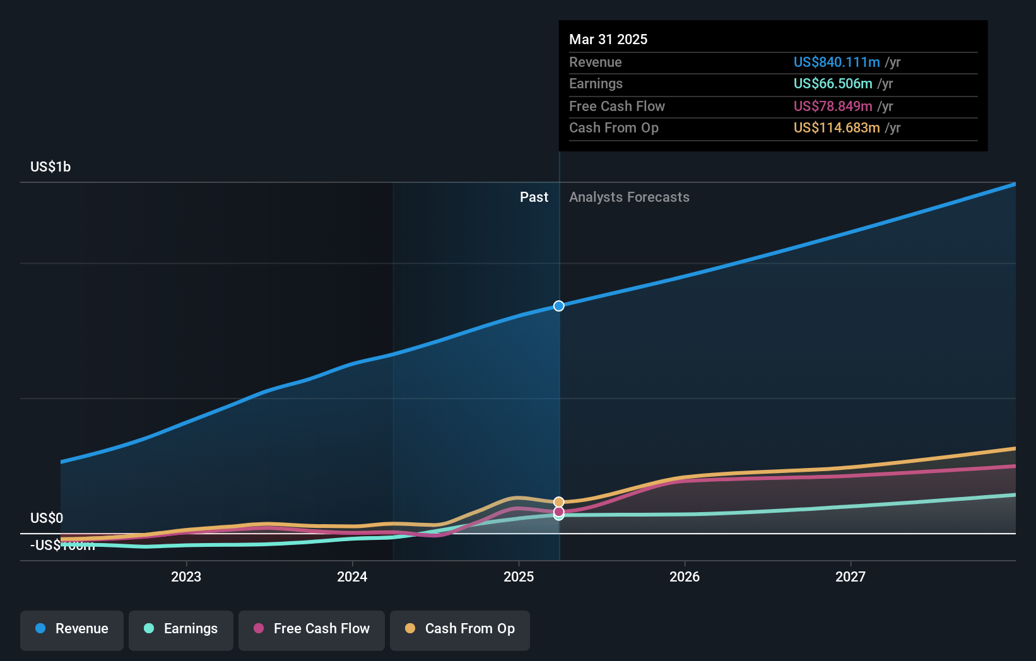Click the blue dot in Revenue legend
1036x661 pixels.
point(40,628)
